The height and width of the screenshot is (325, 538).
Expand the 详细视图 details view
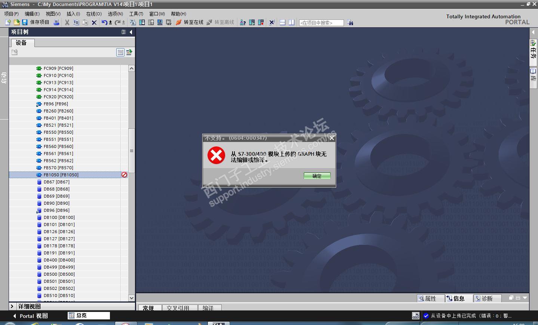point(12,306)
